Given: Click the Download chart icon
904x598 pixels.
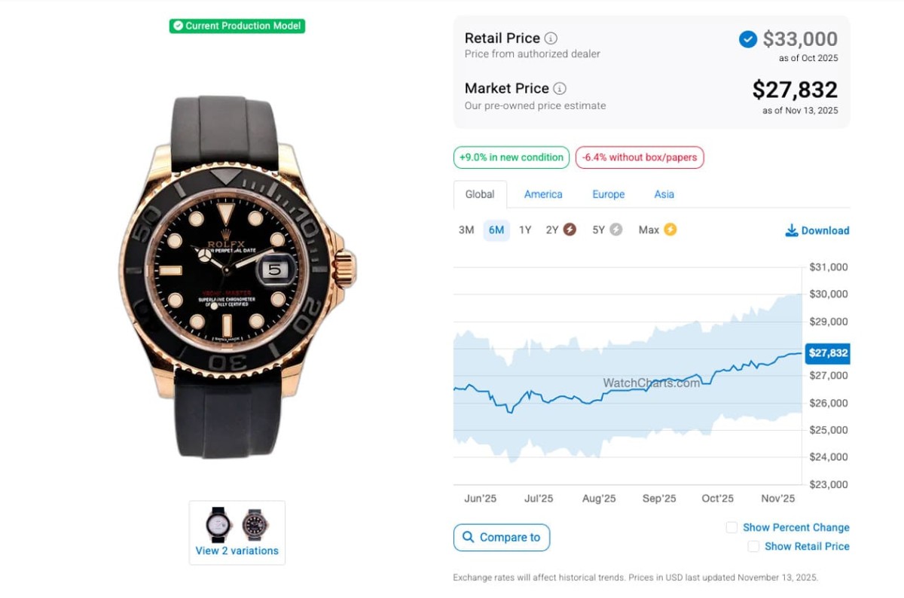Looking at the screenshot, I should tap(792, 230).
